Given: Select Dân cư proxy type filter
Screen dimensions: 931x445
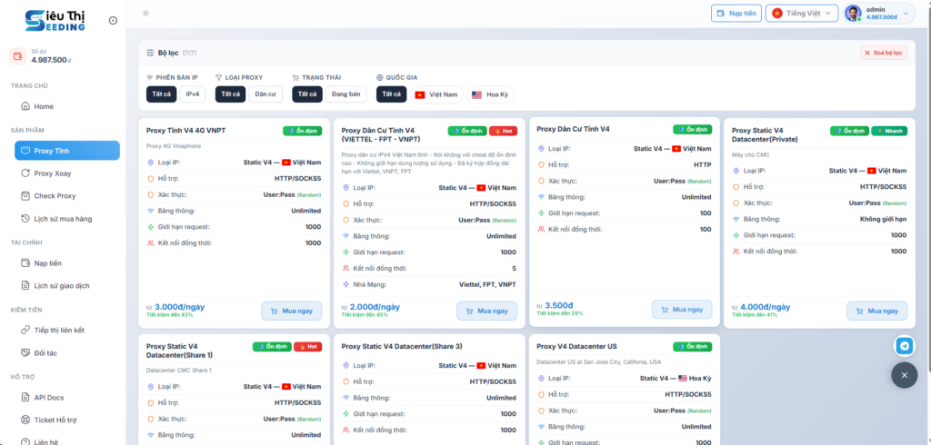Looking at the screenshot, I should pyautogui.click(x=265, y=94).
